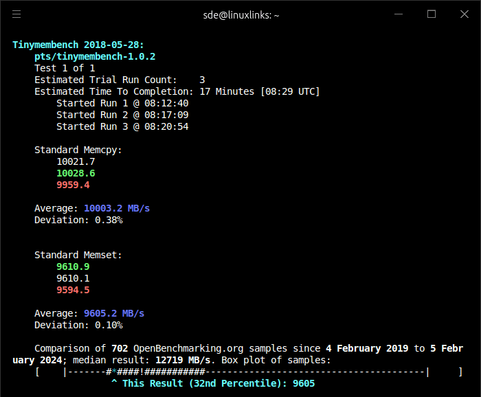This screenshot has height=397, width=481.
Task: Maximize the terminal window
Action: click(x=432, y=14)
